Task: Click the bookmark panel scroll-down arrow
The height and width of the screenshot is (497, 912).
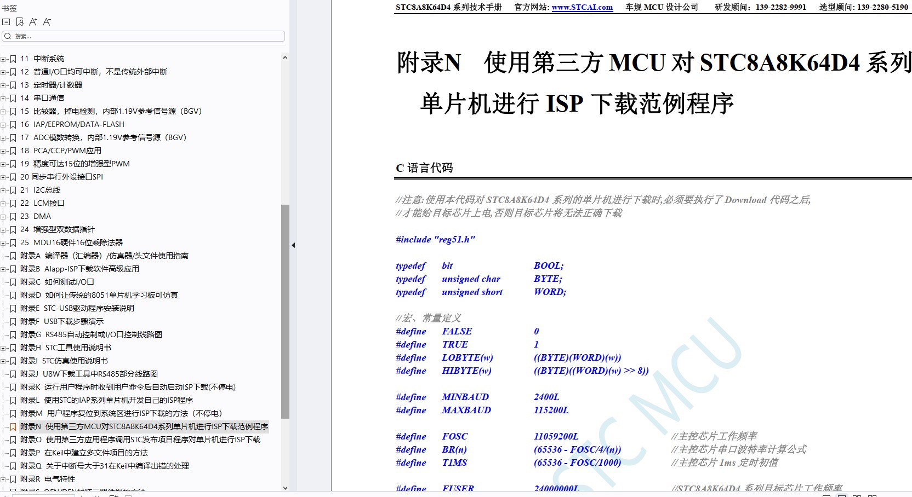Action: (285, 487)
